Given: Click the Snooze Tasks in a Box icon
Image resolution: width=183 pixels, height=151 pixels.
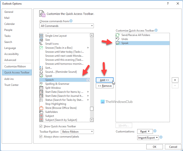Looking at the screenshot, I should click(x=41, y=48).
